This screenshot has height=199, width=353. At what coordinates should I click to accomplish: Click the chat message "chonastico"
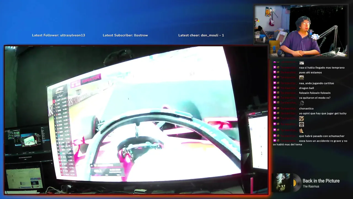(x=306, y=109)
